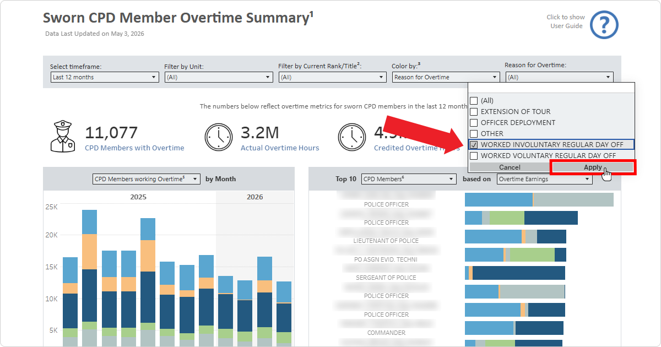The width and height of the screenshot is (661, 347).
Task: Click the Actual Overtime Hours label
Action: pos(280,148)
